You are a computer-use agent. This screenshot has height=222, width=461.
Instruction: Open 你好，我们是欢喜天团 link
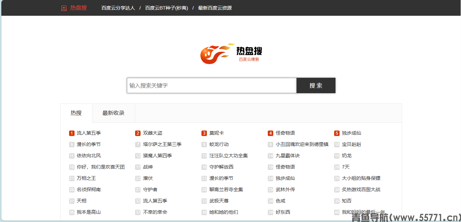coord(101,167)
